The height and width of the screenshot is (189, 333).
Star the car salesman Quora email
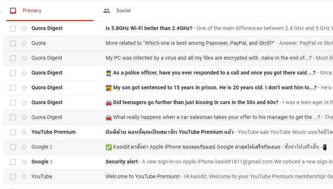(x=24, y=117)
